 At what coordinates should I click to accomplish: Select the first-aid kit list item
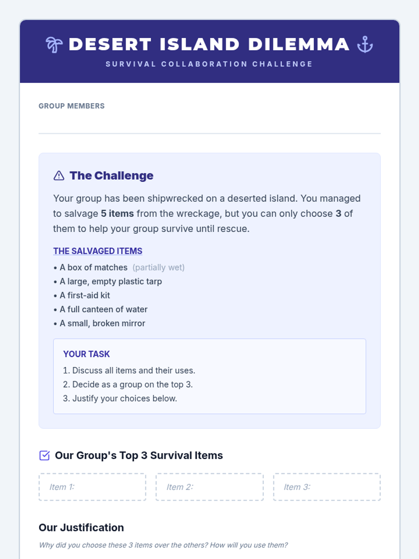click(x=85, y=295)
